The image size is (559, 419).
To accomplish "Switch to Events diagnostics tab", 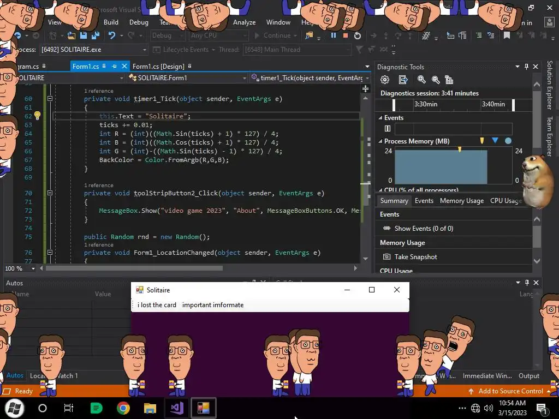I will pos(424,201).
